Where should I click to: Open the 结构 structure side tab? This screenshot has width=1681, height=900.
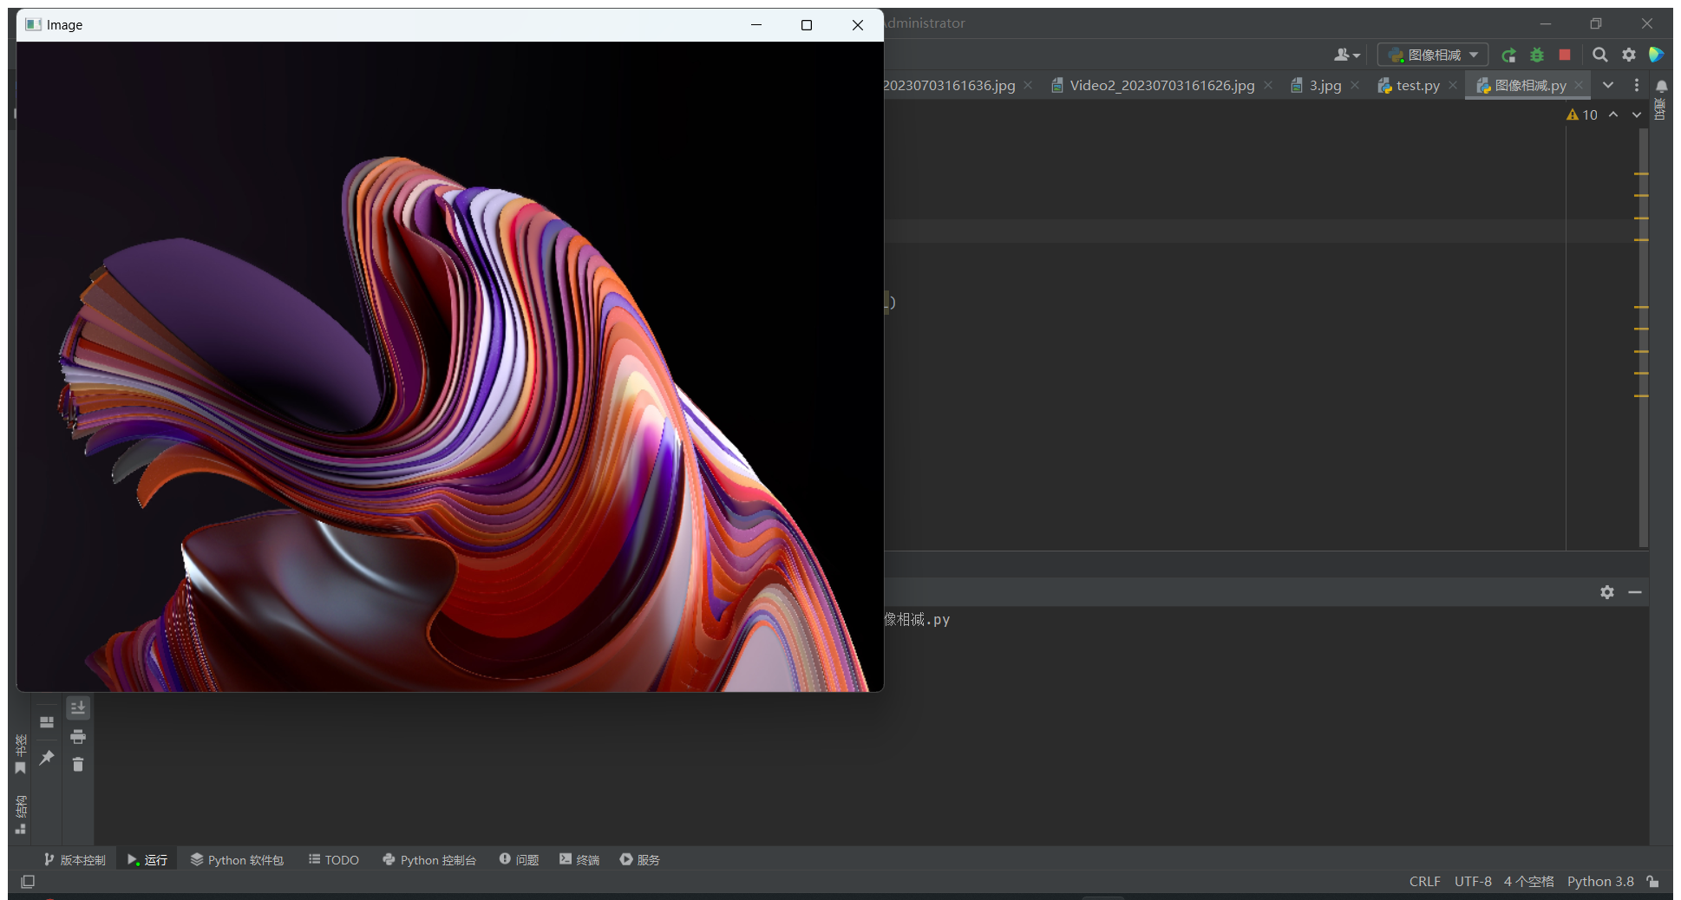pos(21,814)
